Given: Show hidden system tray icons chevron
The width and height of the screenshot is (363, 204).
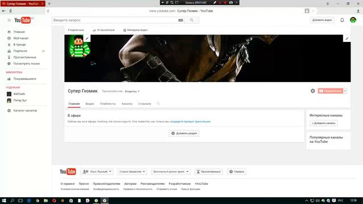Looking at the screenshot, I should click(x=306, y=201).
